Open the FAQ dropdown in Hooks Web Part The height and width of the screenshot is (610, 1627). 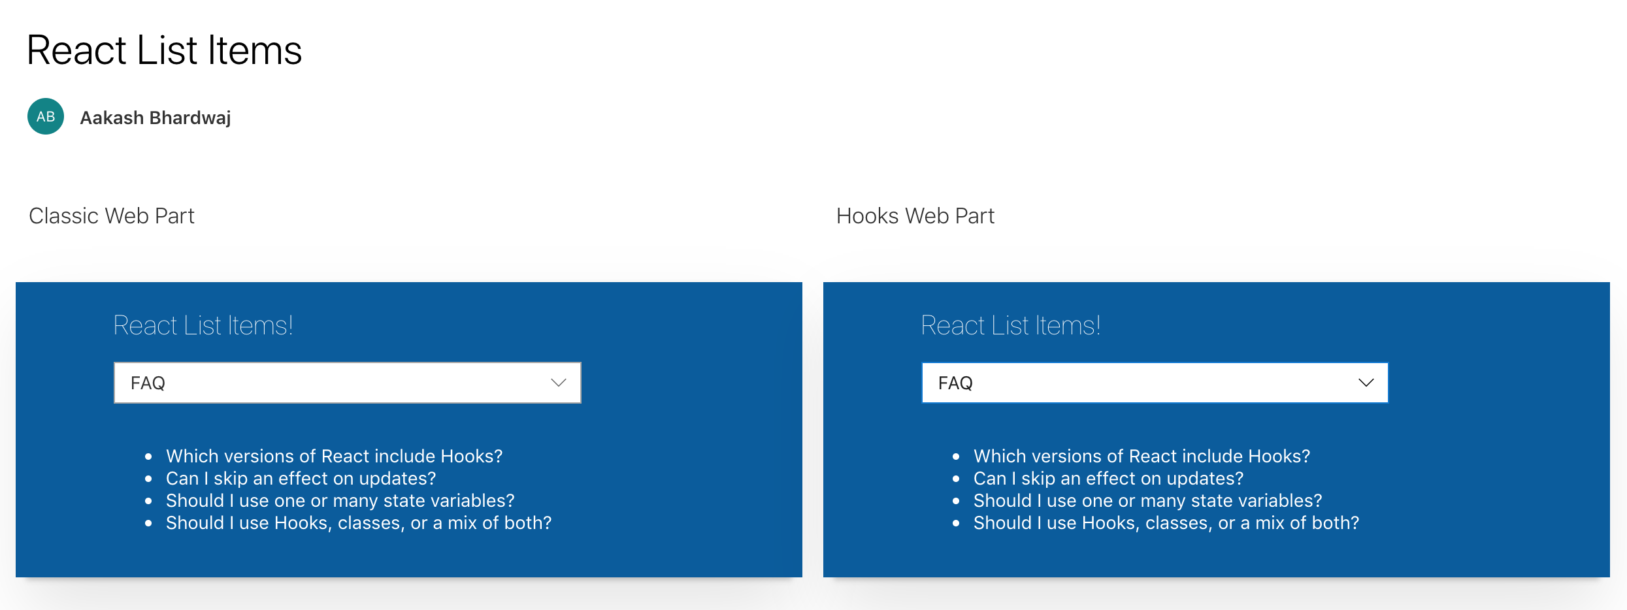coord(1155,383)
